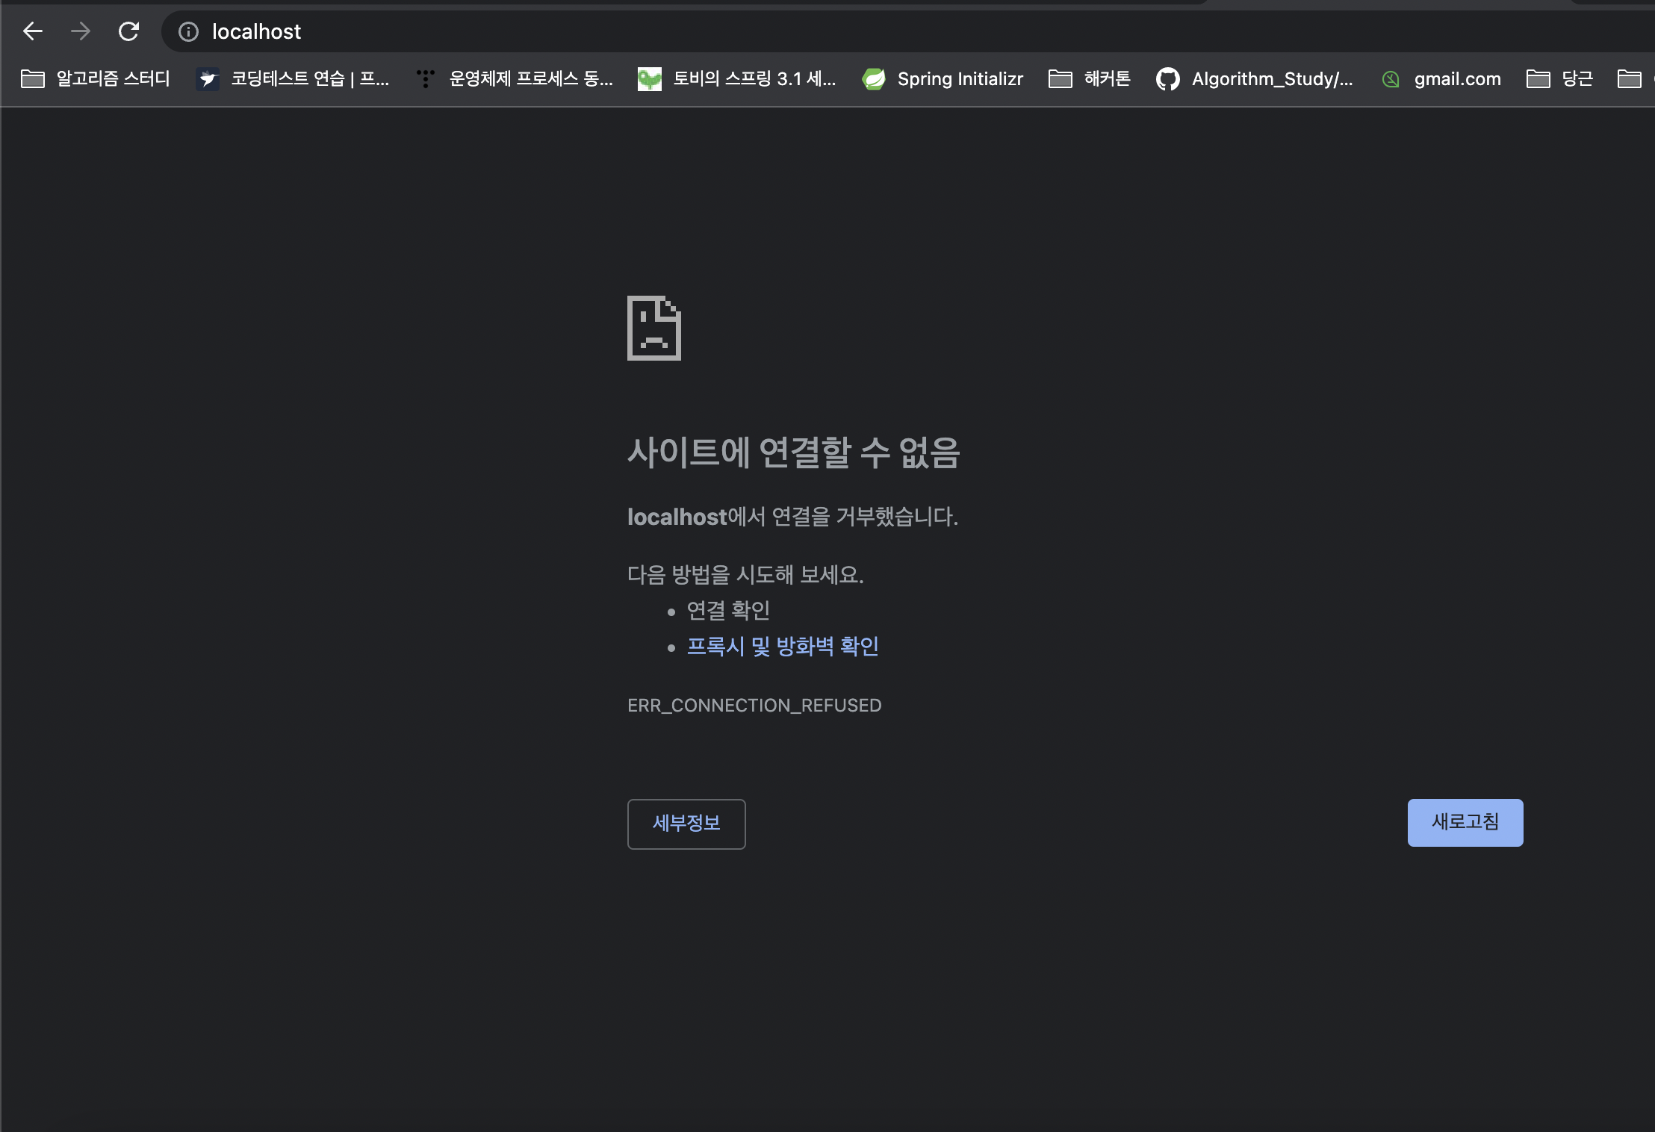Click the blue 새로고침 button
This screenshot has width=1655, height=1132.
1465,822
